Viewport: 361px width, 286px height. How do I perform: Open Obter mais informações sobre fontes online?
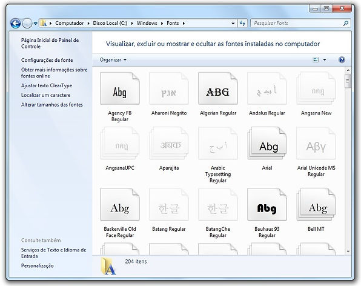click(x=55, y=73)
